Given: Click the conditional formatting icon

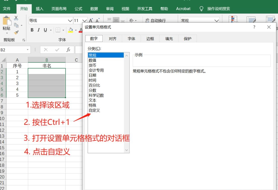Looking at the screenshot, I should 233,19.
